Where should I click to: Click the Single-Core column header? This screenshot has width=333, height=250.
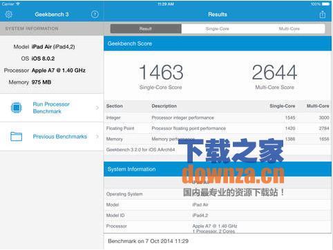click(283, 106)
